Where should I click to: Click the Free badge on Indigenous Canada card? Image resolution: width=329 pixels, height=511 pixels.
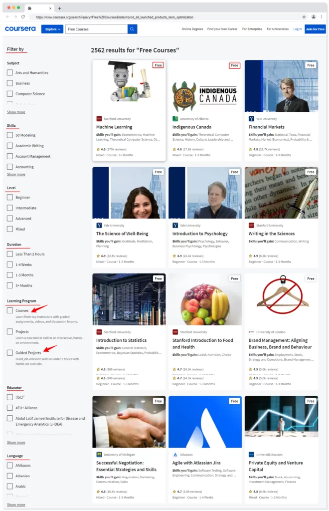pyautogui.click(x=234, y=65)
